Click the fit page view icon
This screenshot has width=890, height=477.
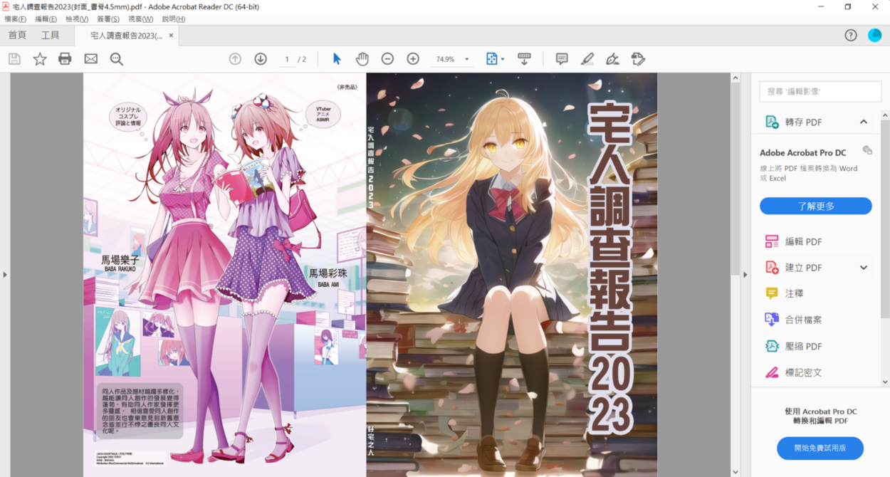(x=491, y=59)
